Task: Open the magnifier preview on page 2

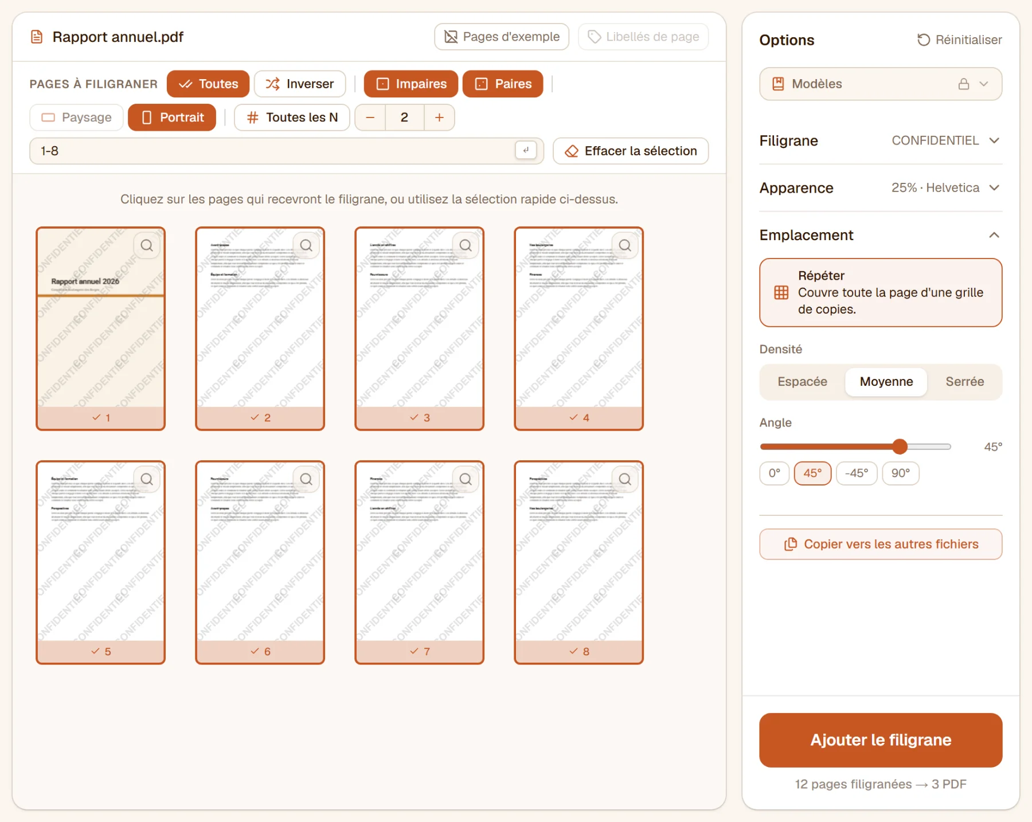Action: pyautogui.click(x=306, y=246)
